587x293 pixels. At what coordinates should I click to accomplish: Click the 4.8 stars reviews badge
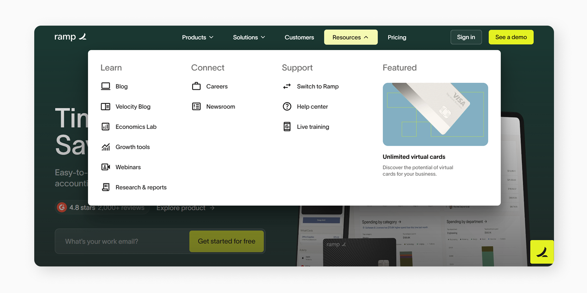coord(102,208)
